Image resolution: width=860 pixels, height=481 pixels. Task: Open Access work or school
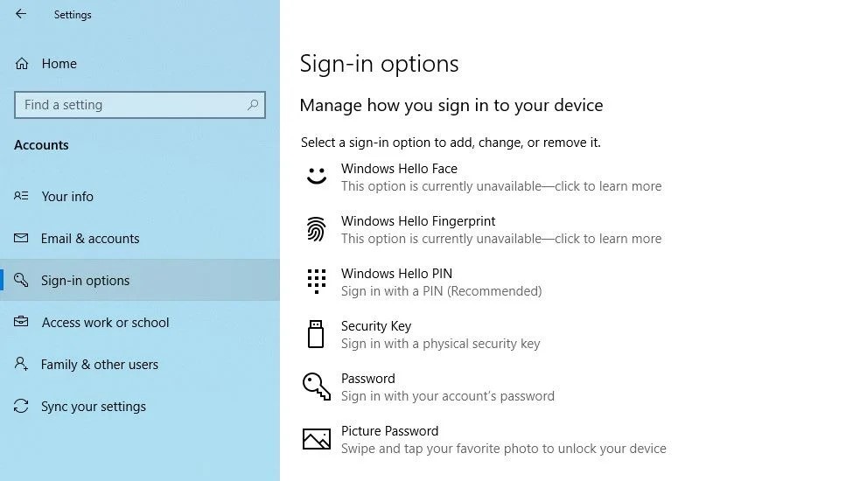point(105,323)
